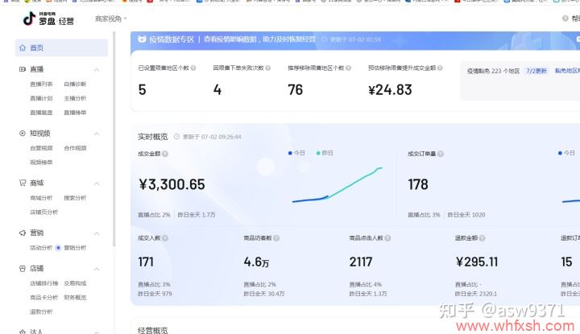Image resolution: width=580 pixels, height=334 pixels.
Task: Open 直播复盘 in the sidebar
Action: point(41,113)
